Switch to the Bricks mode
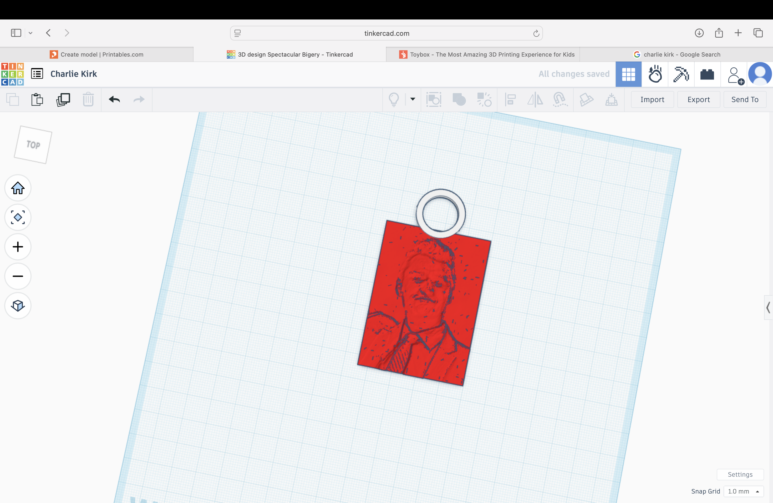The image size is (773, 503). click(707, 74)
